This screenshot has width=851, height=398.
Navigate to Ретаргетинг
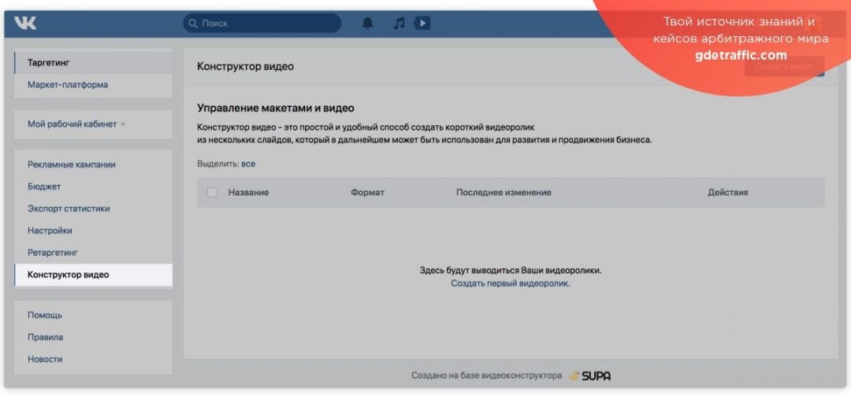[53, 253]
